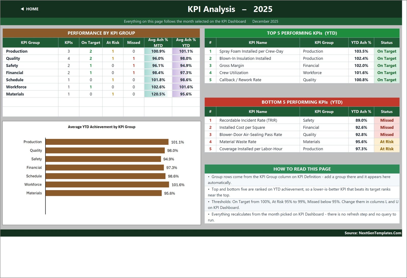Select the 89.0% YTD achievement value
Viewport: 407px width, 278px height.
pos(361,120)
